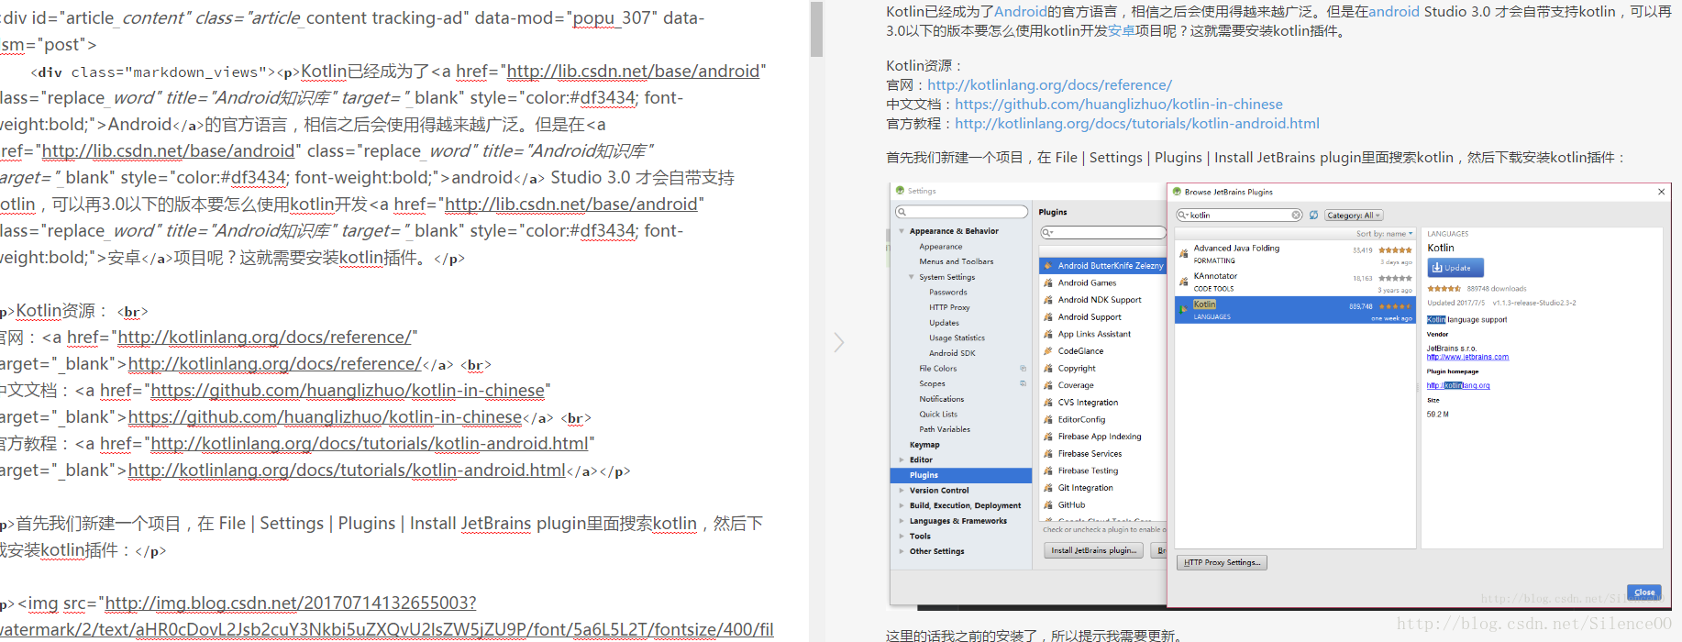1682x642 pixels.
Task: Click the chevron arrow on the pane divider
Action: click(x=838, y=342)
